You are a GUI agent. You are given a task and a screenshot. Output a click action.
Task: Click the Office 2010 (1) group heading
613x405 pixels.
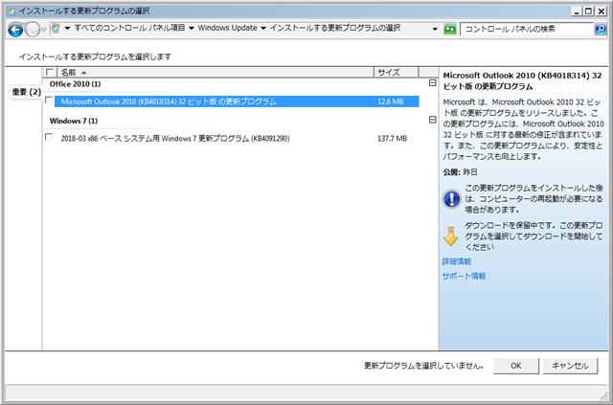(x=75, y=84)
